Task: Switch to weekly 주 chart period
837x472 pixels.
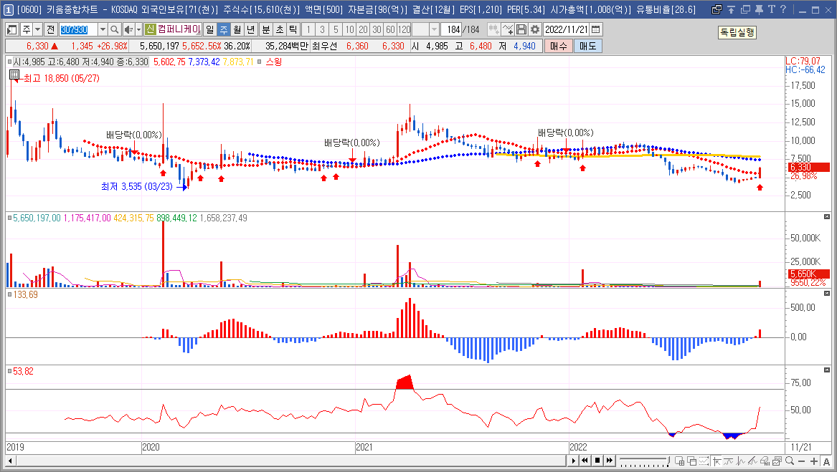Action: point(224,30)
